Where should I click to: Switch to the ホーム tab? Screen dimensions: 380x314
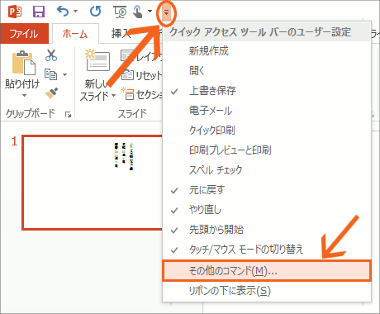tap(75, 34)
